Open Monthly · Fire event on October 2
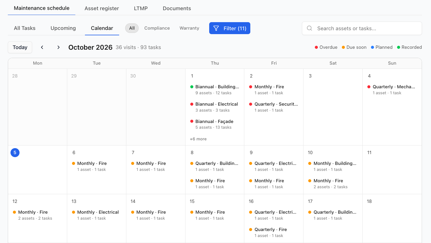 (x=274, y=90)
